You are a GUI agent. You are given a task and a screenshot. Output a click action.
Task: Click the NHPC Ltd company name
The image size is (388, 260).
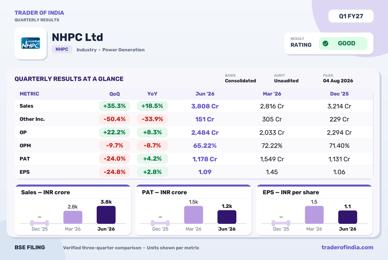coord(78,37)
